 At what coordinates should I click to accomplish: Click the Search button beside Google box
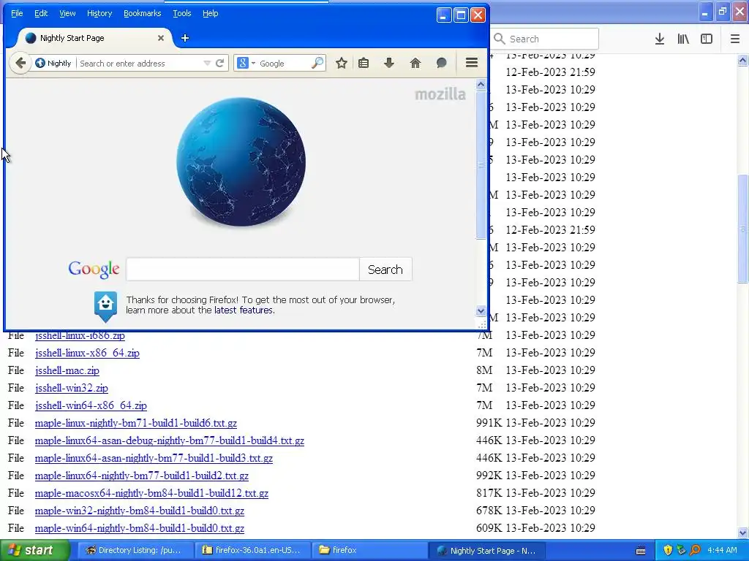click(x=385, y=270)
